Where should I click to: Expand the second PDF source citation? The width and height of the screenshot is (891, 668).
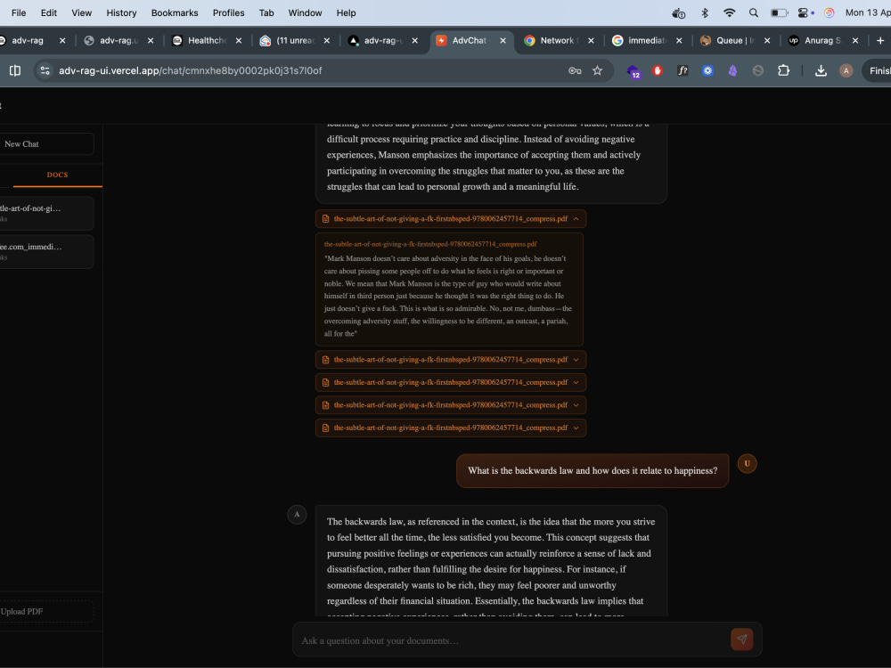(451, 360)
